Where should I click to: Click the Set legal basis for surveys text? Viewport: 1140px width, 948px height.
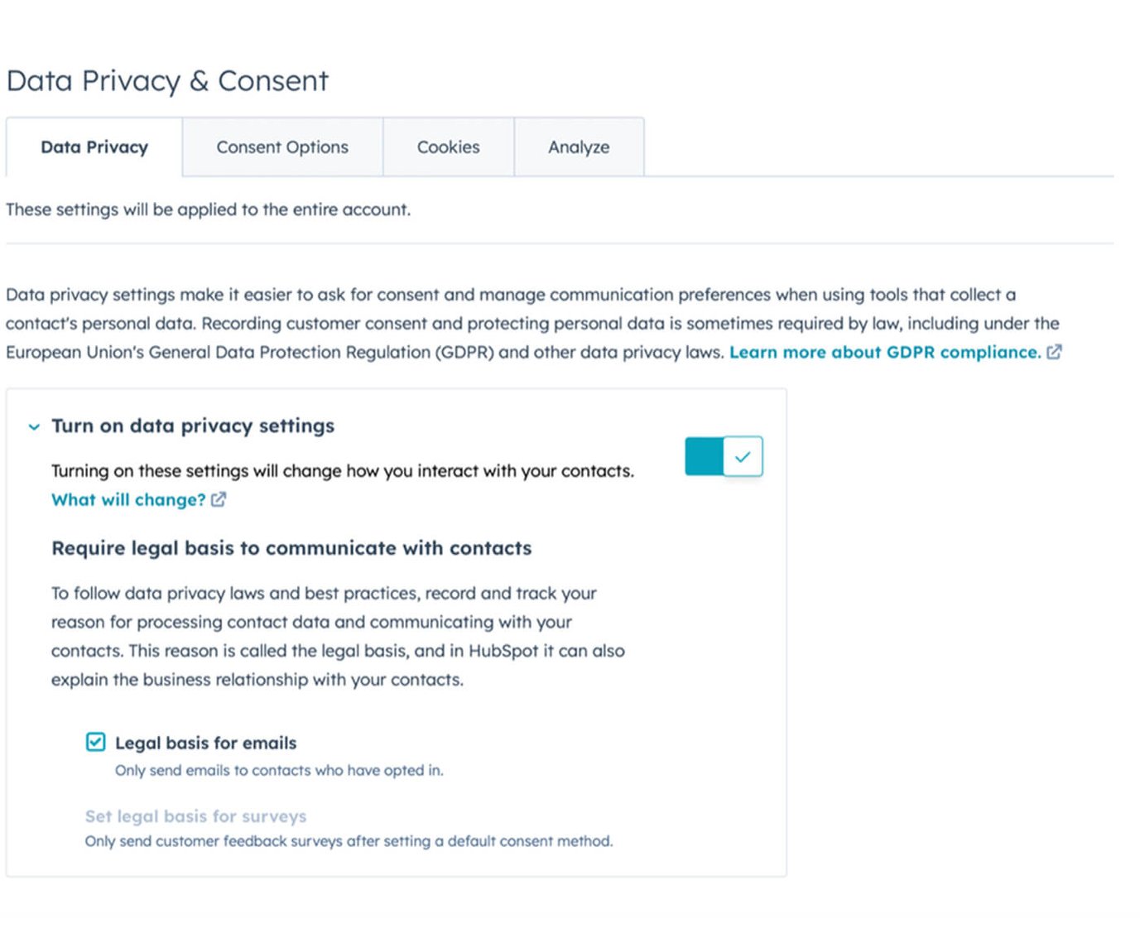click(195, 816)
